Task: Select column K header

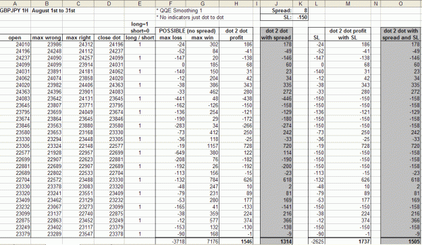Action: (300, 3)
